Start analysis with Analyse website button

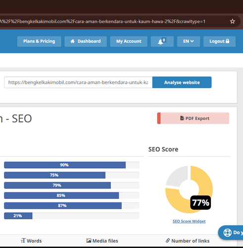[182, 82]
